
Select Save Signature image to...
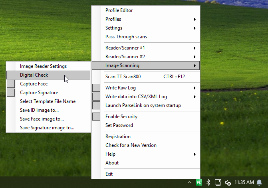pyautogui.click(x=48, y=128)
